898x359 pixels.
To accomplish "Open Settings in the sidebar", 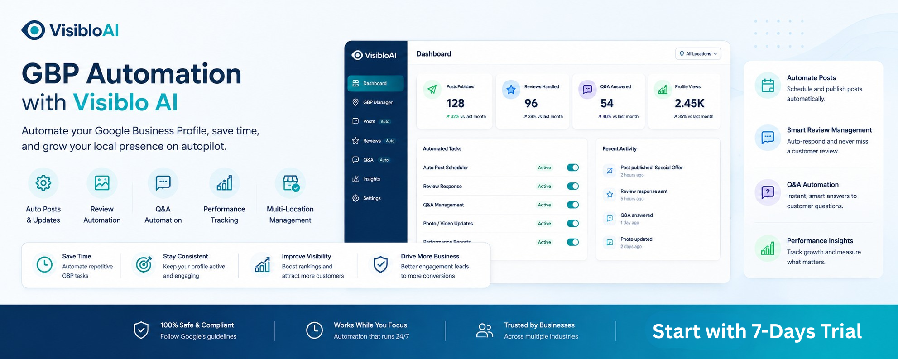I will point(375,198).
